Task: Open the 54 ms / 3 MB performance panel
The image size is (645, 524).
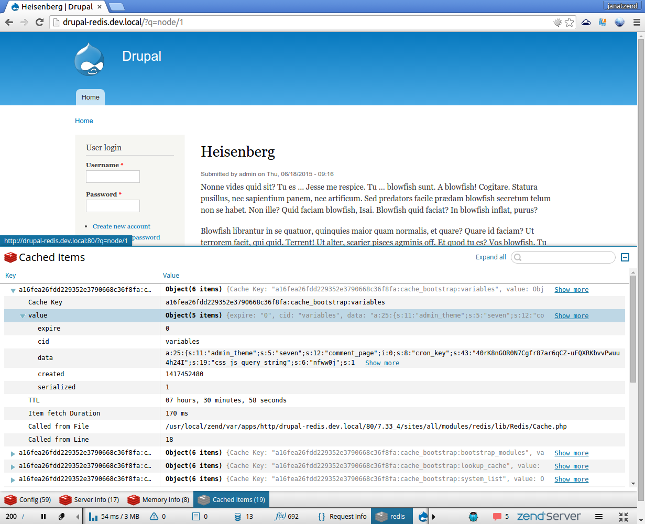Action: pos(114,517)
